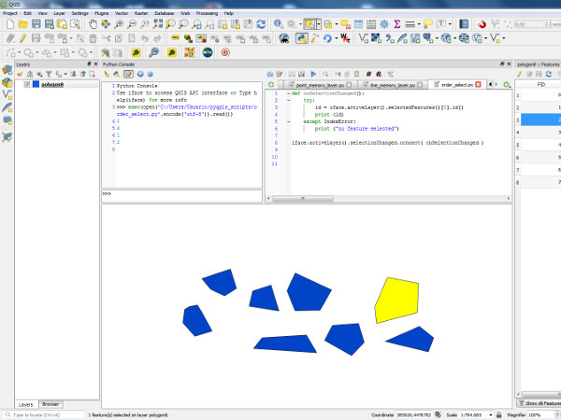Viewport: 561px width, 420px height.
Task: Select the Pan Map hand tool
Action: pyautogui.click(x=93, y=24)
